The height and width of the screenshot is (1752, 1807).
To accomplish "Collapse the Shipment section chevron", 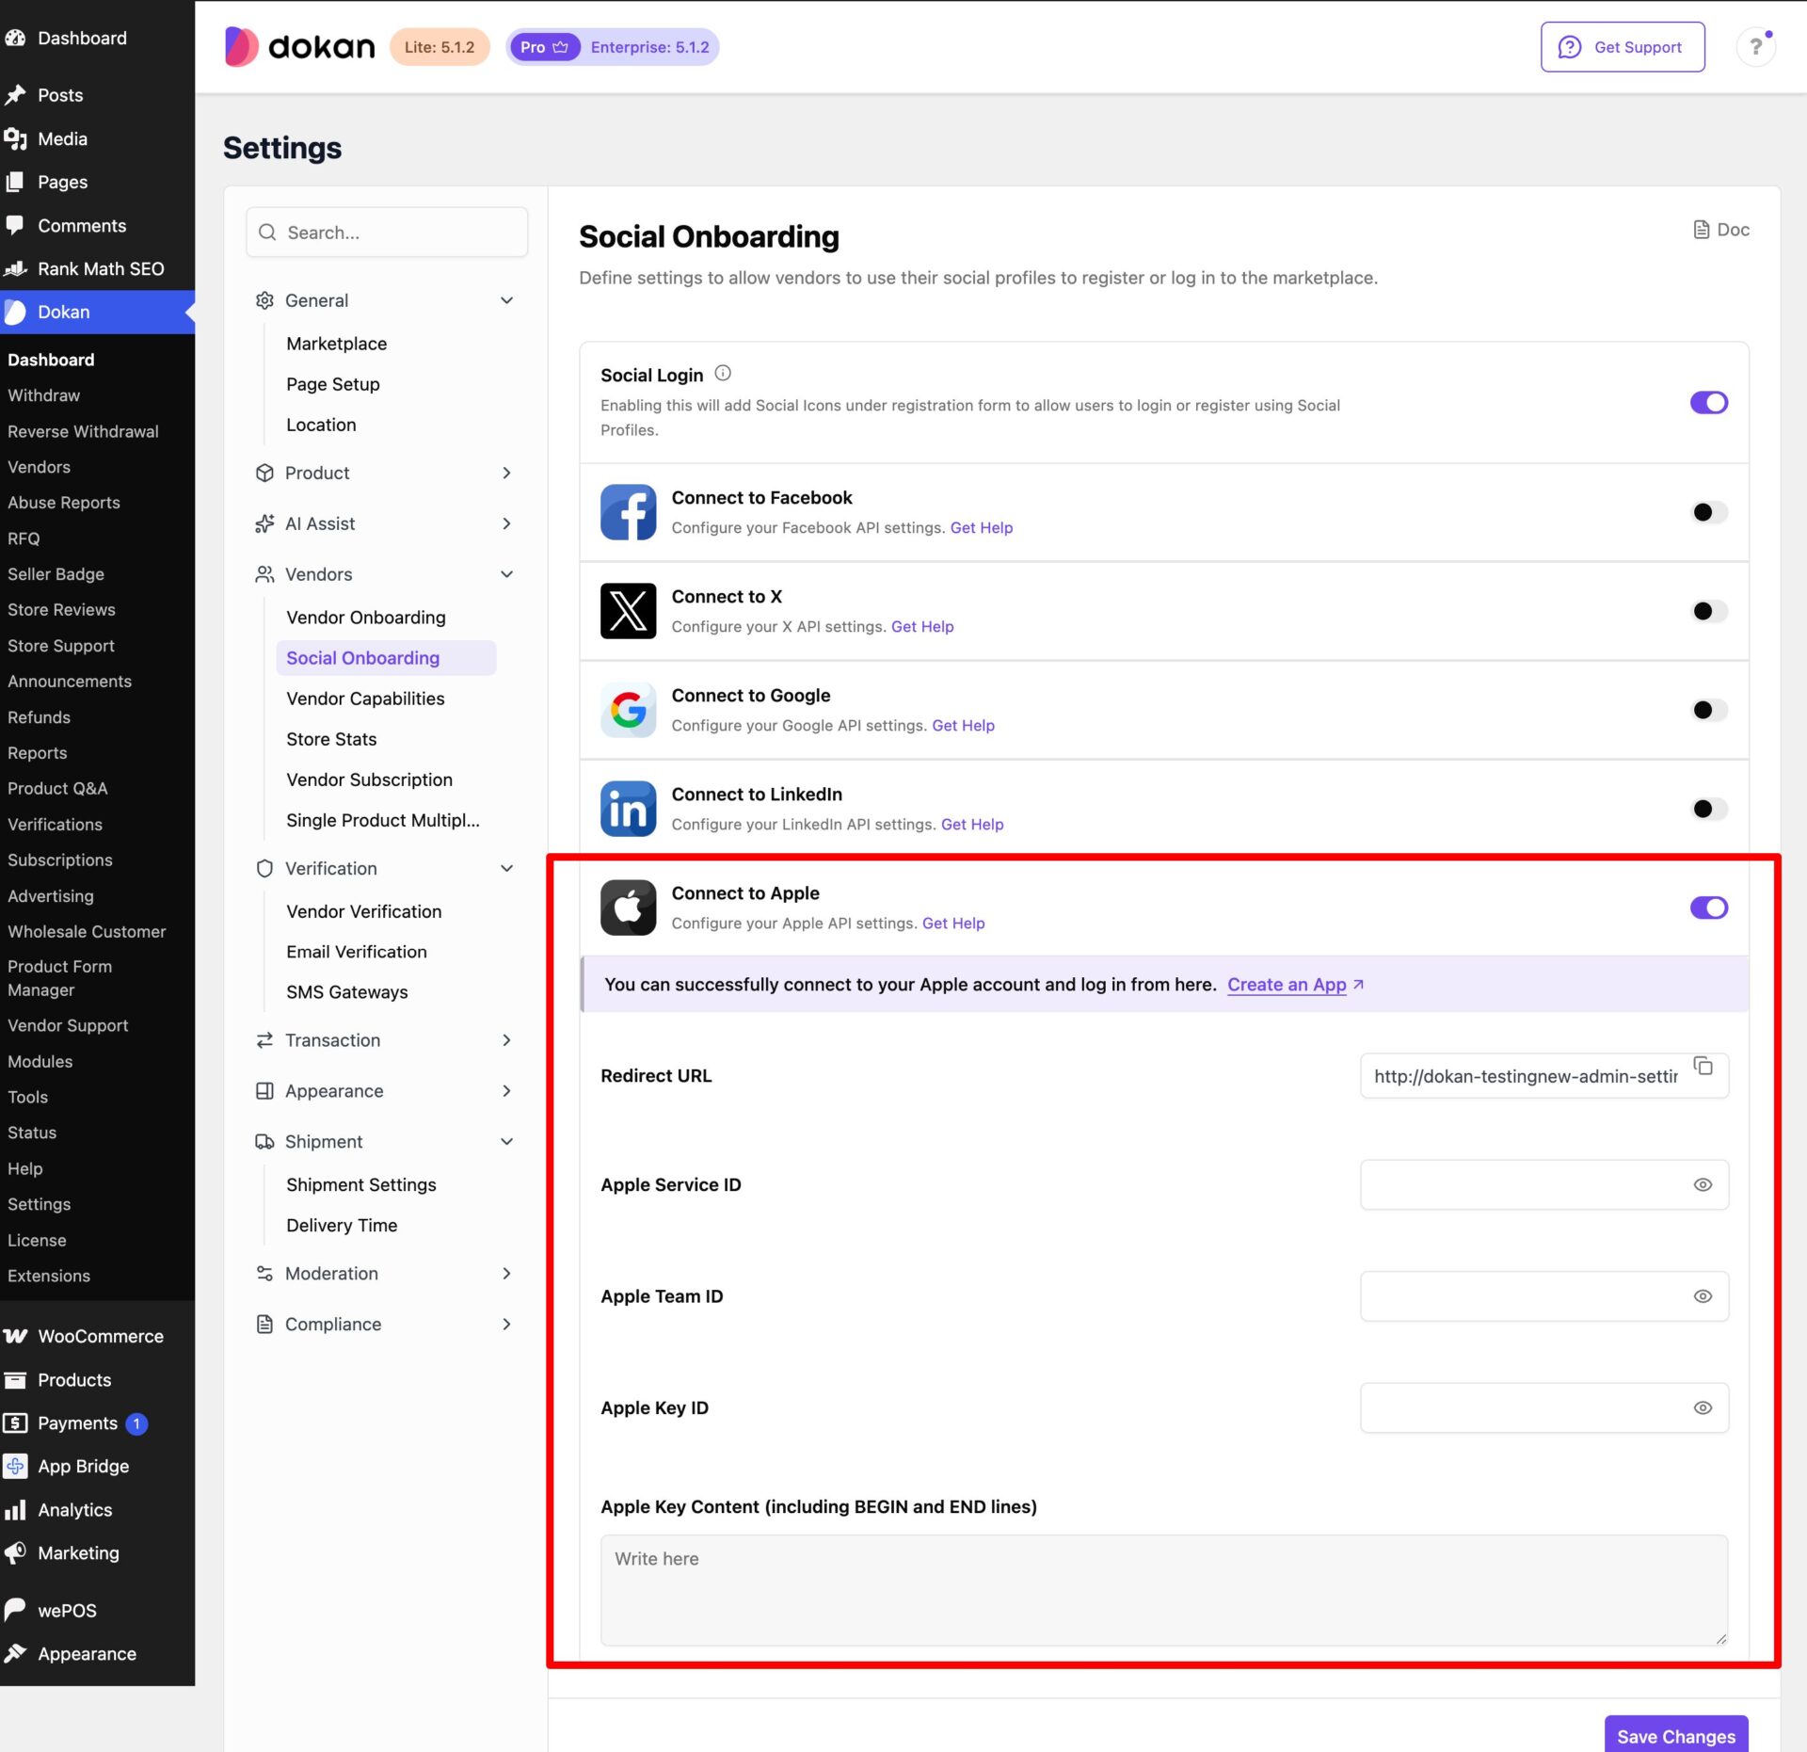I will [506, 1142].
